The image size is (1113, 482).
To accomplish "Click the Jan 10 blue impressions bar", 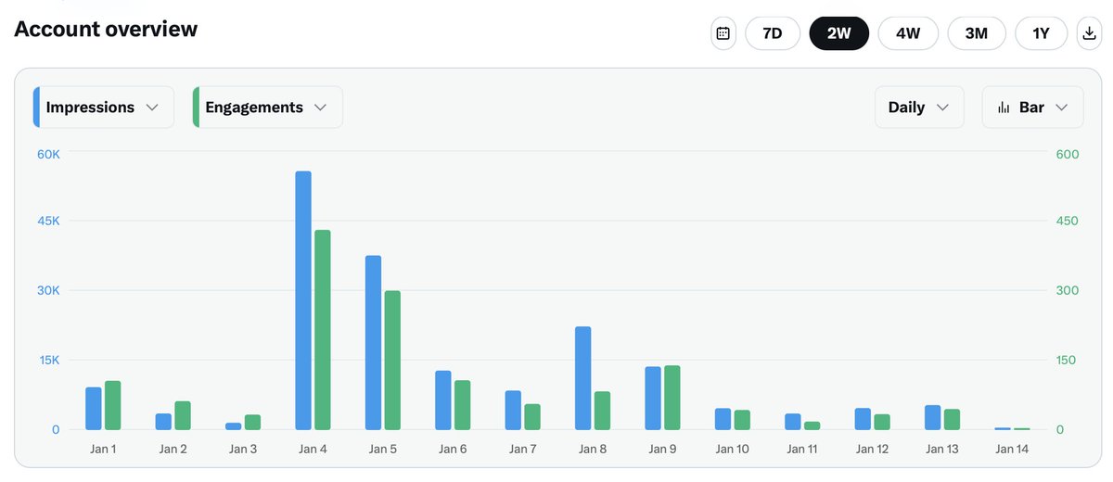I will coord(723,419).
